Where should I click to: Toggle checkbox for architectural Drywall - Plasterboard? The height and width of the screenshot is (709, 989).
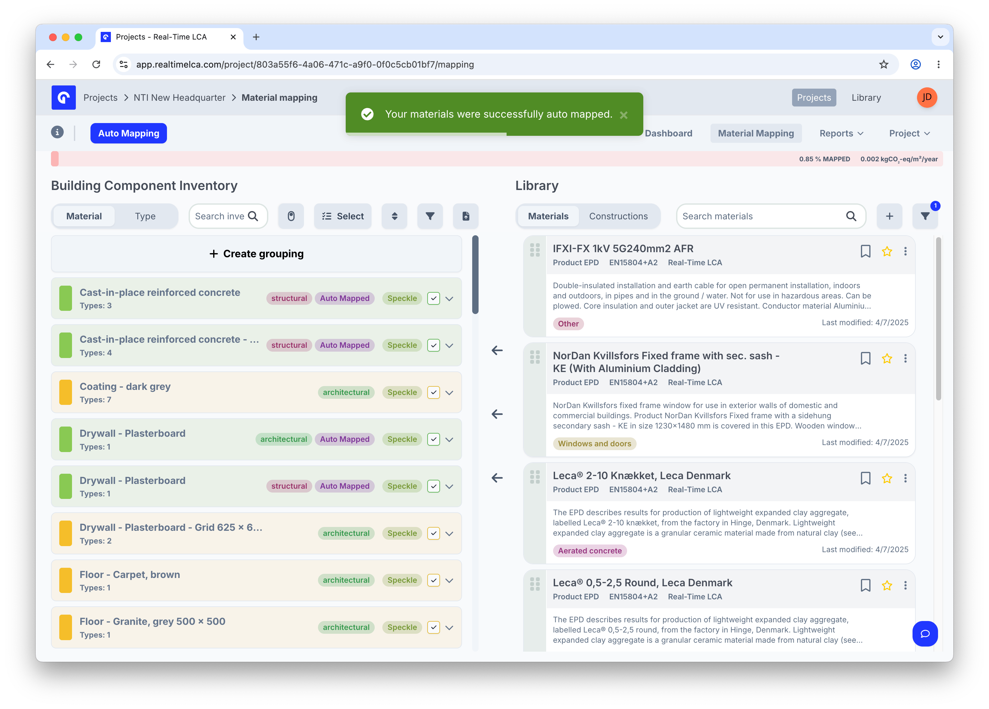433,439
